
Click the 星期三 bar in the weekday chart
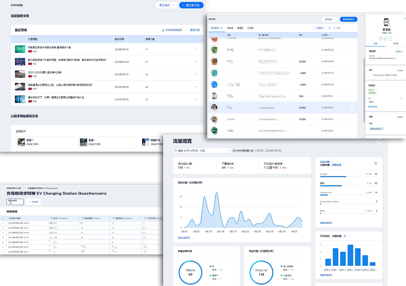[350, 255]
